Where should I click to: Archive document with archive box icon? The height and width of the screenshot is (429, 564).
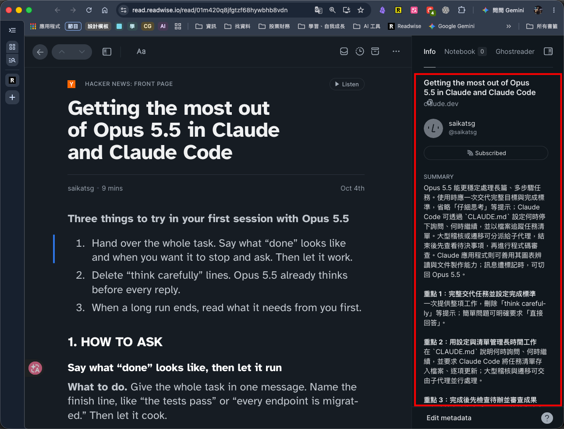pos(375,52)
